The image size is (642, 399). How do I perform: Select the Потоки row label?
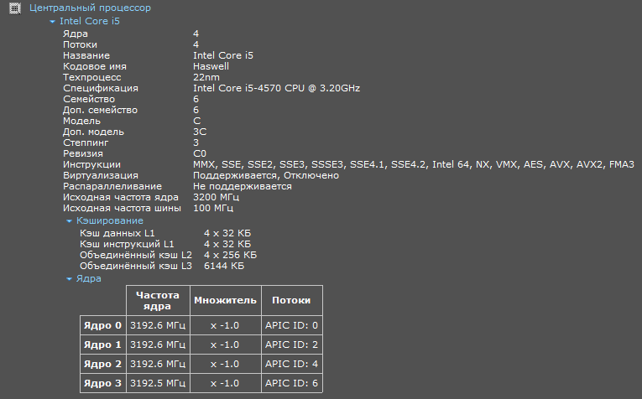80,44
